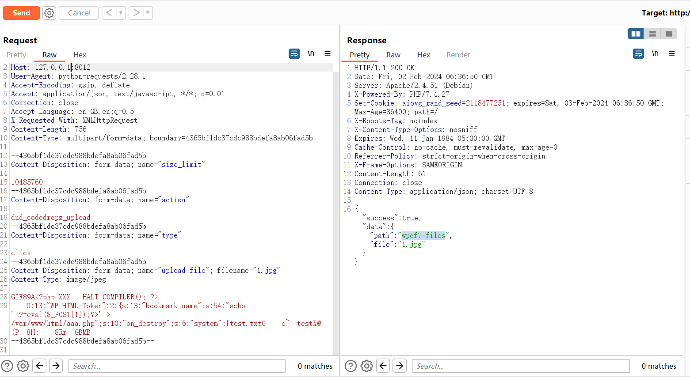Click the Cancel button

[x=79, y=13]
